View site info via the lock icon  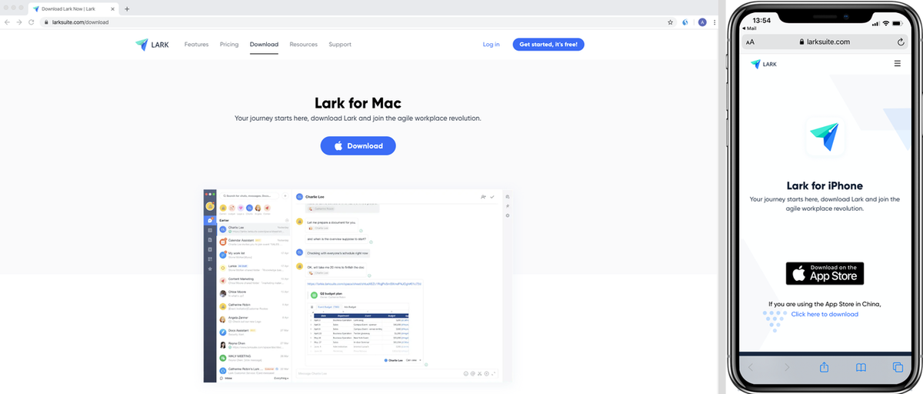46,22
